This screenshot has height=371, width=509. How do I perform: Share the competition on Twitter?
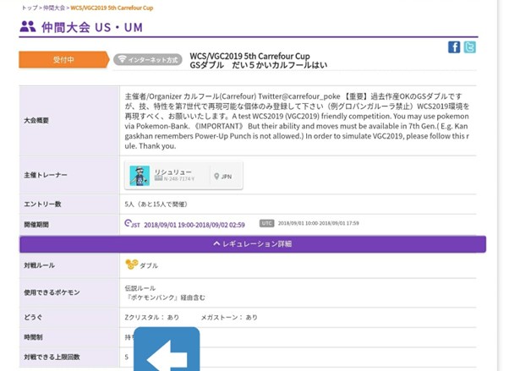469,47
